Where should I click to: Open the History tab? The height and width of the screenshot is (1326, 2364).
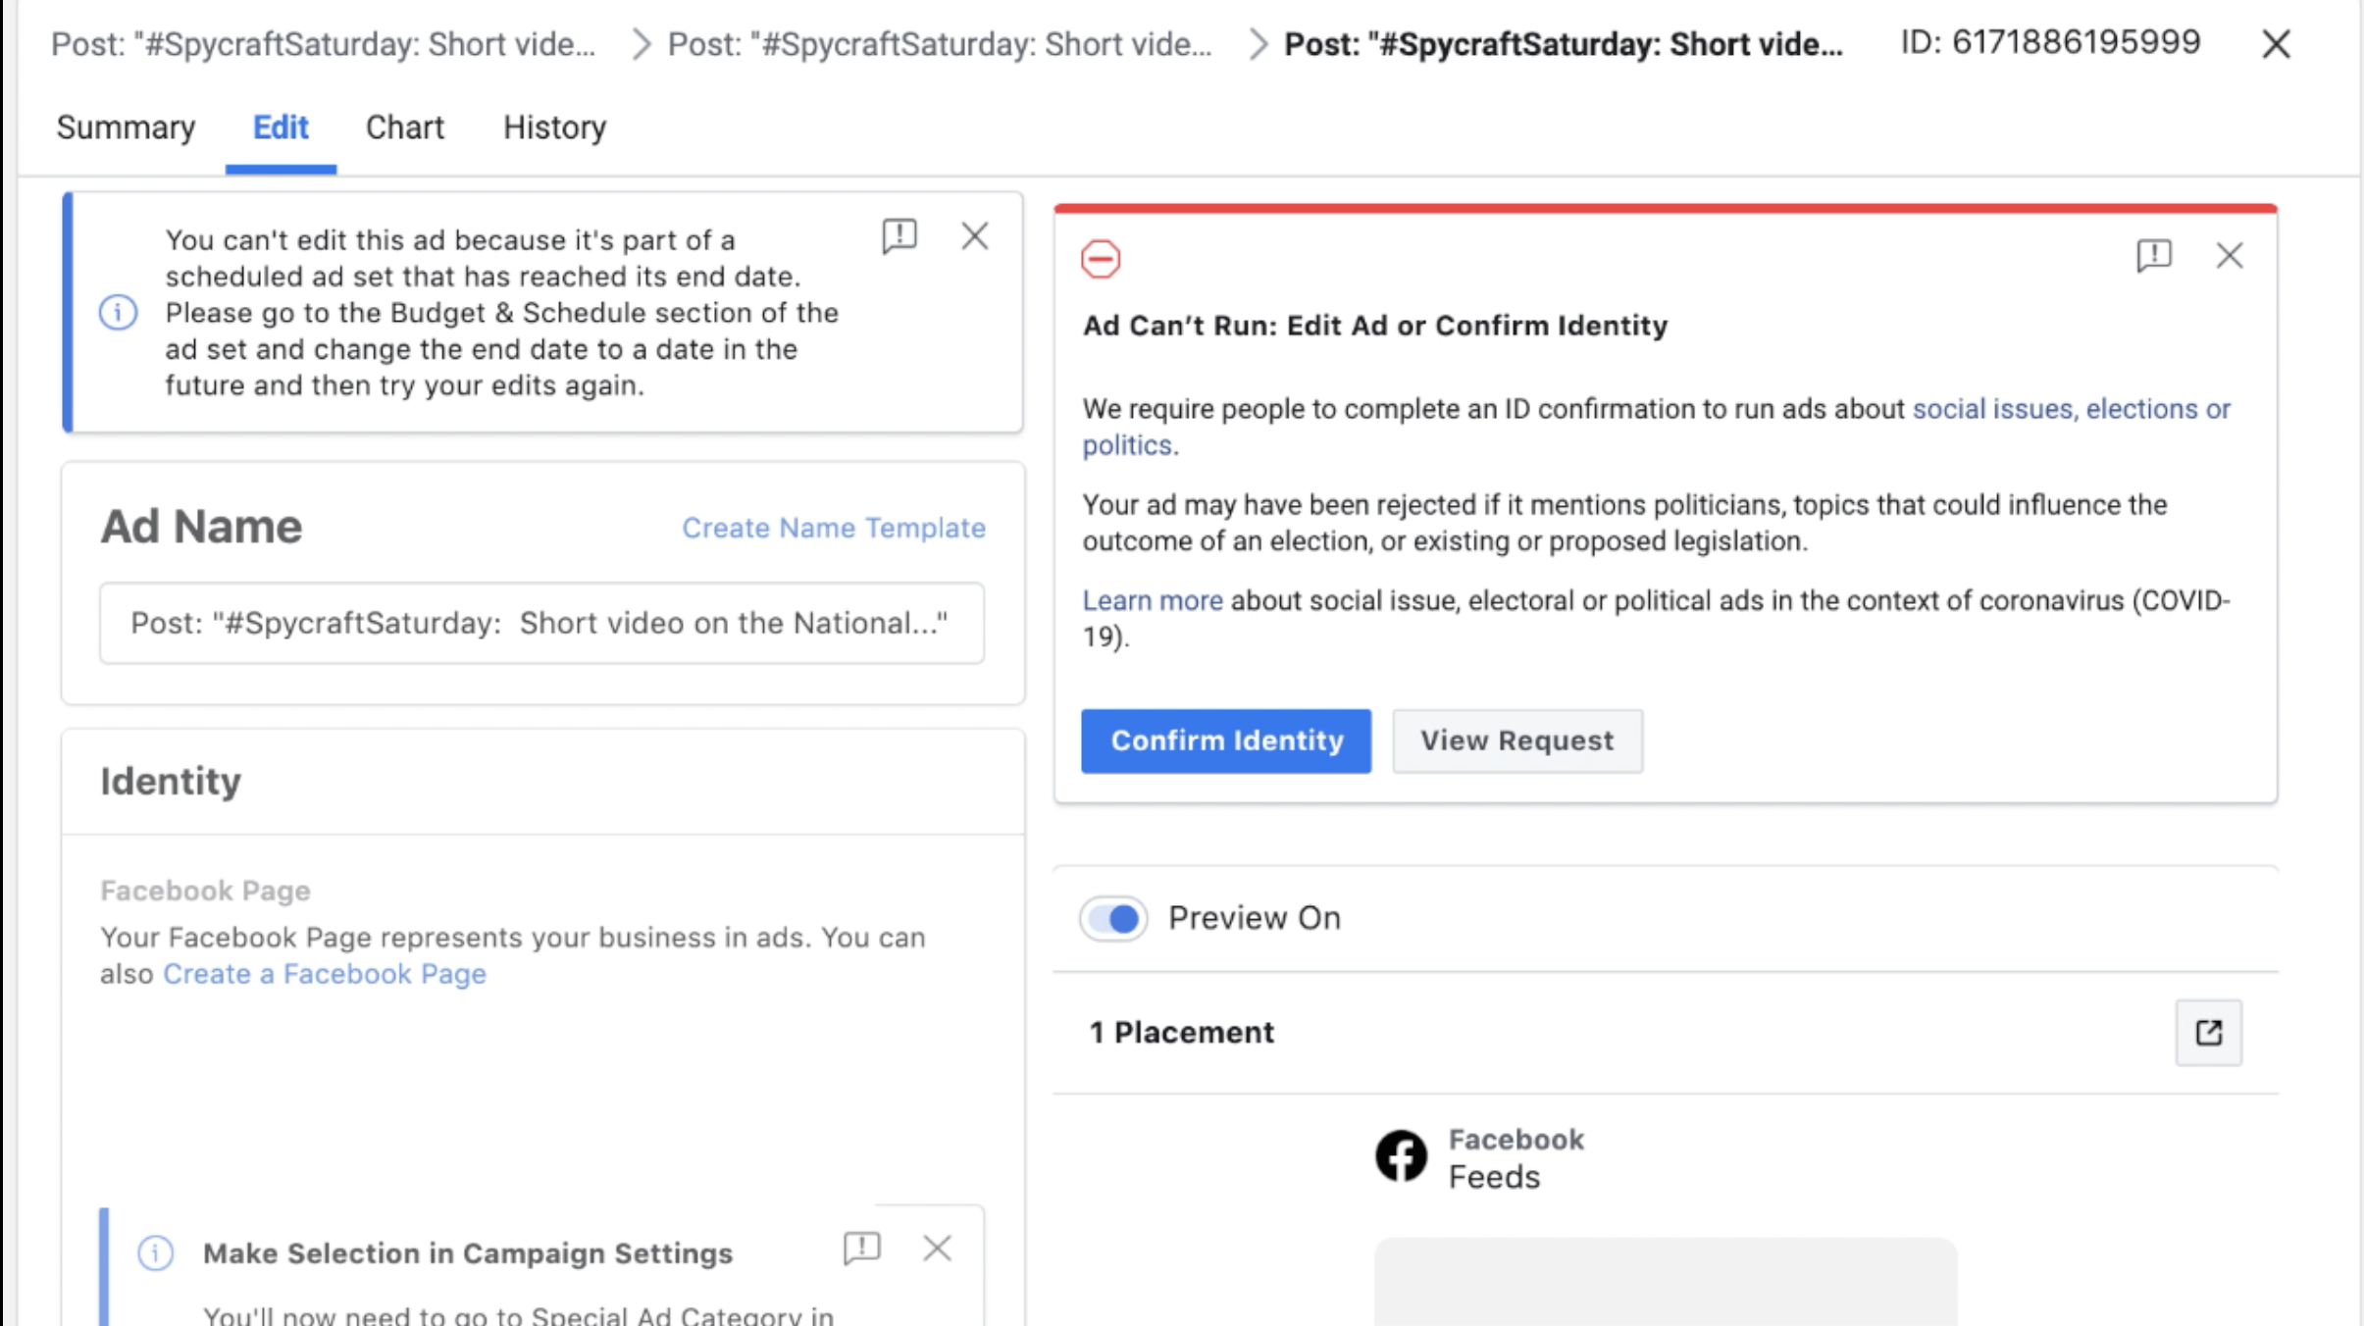point(554,127)
